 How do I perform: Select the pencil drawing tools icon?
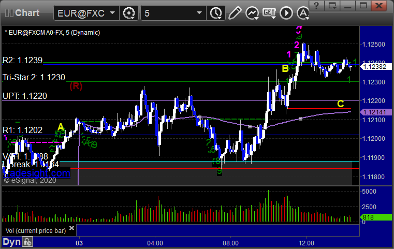(x=235, y=13)
